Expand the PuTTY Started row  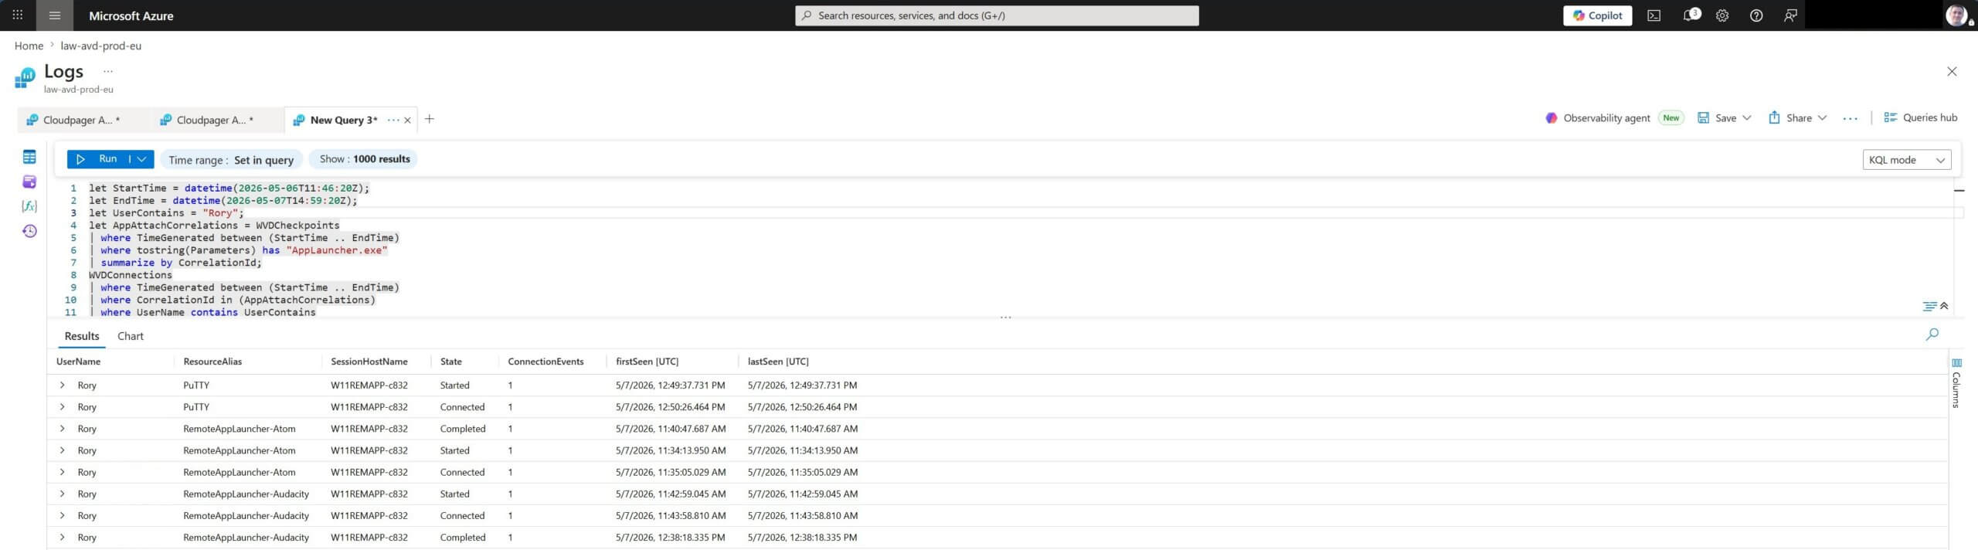coord(62,385)
